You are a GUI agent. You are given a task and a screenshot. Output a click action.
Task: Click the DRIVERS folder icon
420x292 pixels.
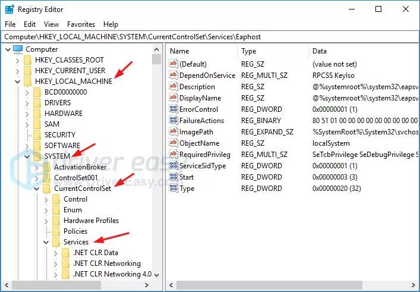pos(37,103)
